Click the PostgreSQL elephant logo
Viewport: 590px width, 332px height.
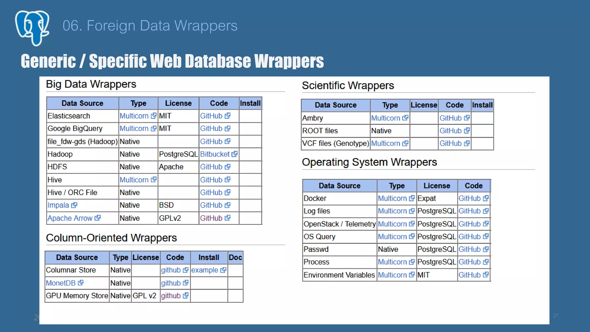32,28
